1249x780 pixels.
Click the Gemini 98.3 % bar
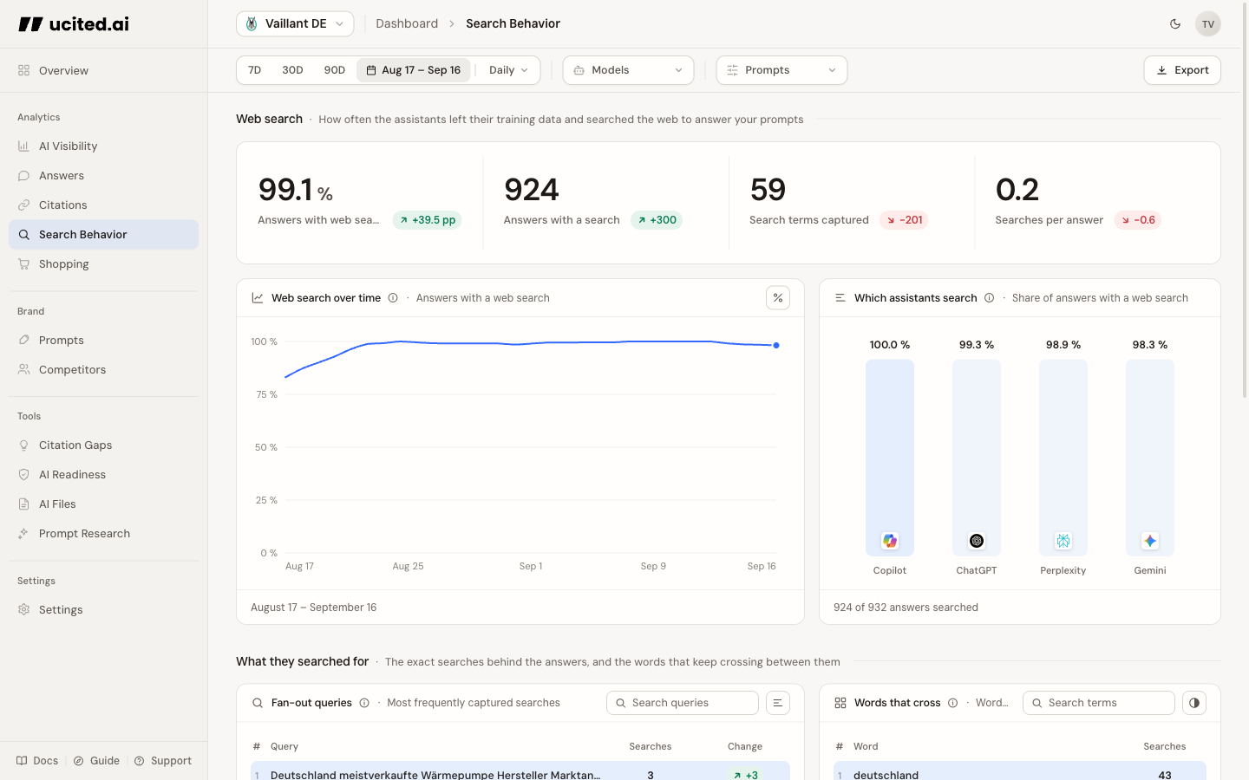1150,458
